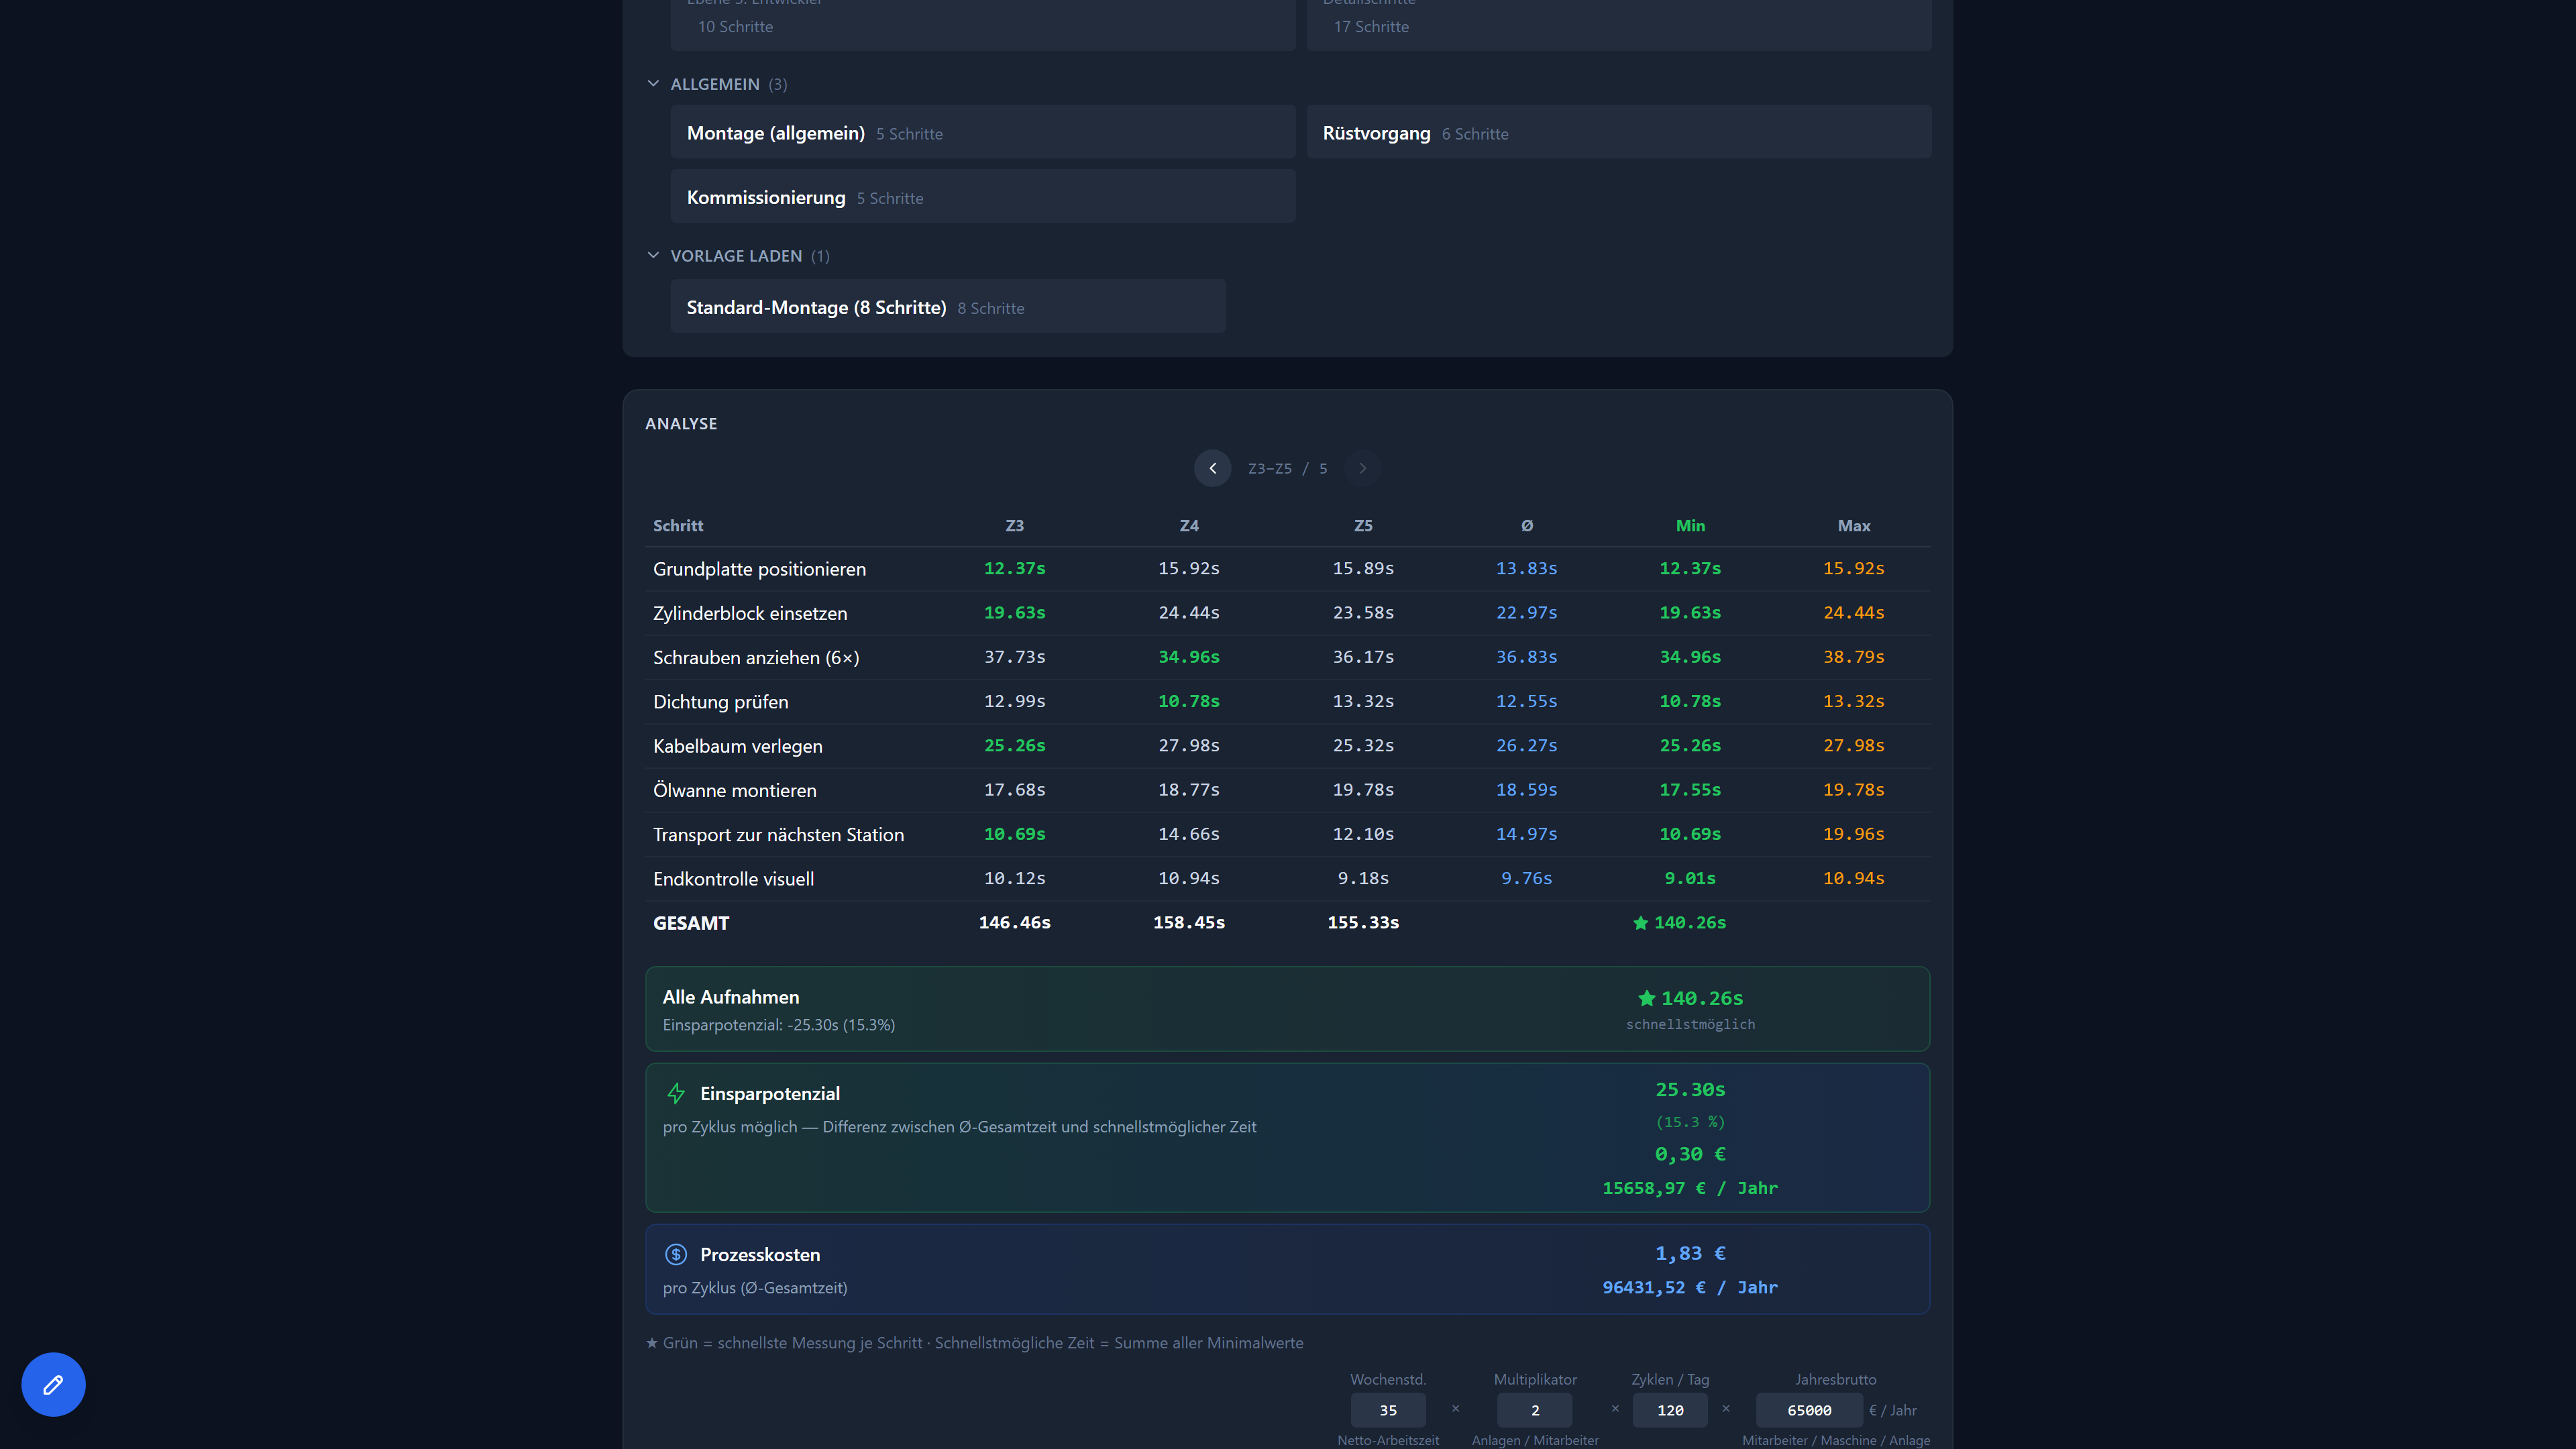Viewport: 2576px width, 1449px height.
Task: Collapse the ALLGEMEIN section
Action: (653, 84)
